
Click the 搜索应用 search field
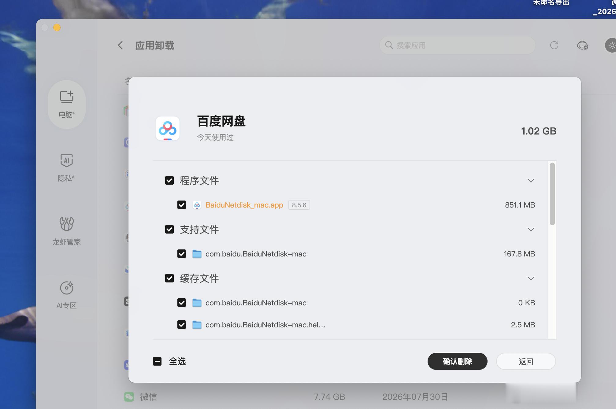point(458,45)
